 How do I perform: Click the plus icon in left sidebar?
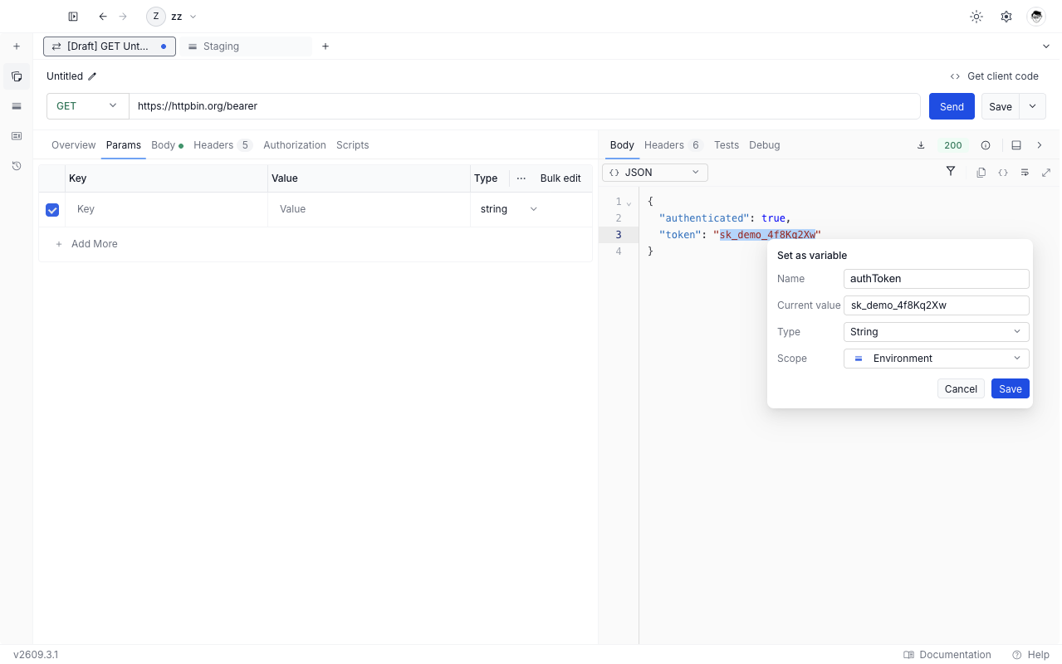17,46
